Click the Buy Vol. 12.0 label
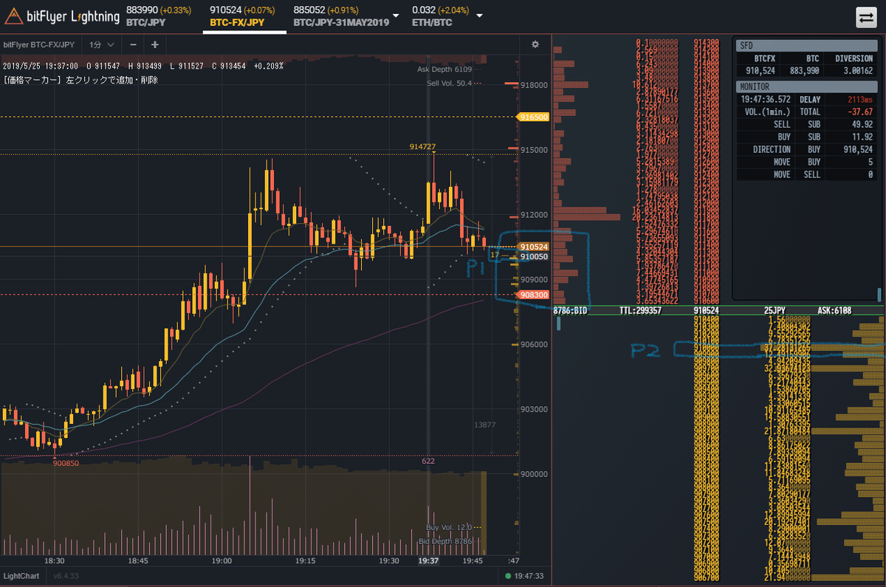Screen dimensions: 886x587 click(449, 527)
